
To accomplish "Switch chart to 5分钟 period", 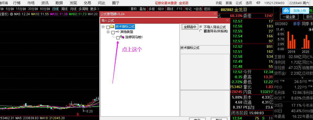I will pyautogui.click(x=10, y=9).
